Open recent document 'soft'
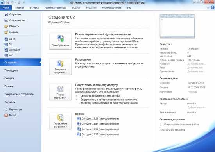The height and width of the screenshot is (152, 215). [9, 55]
